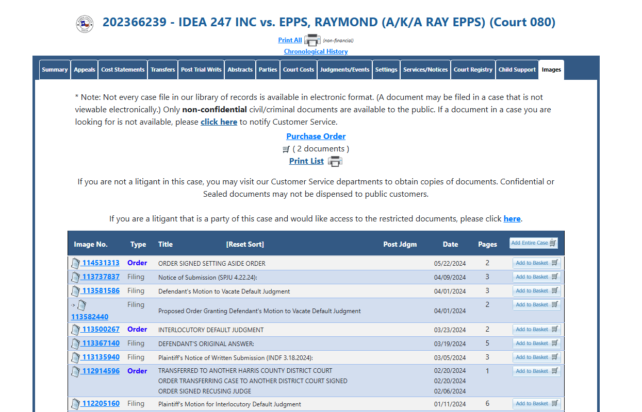
Task: Click the Print All link
Action: point(290,40)
